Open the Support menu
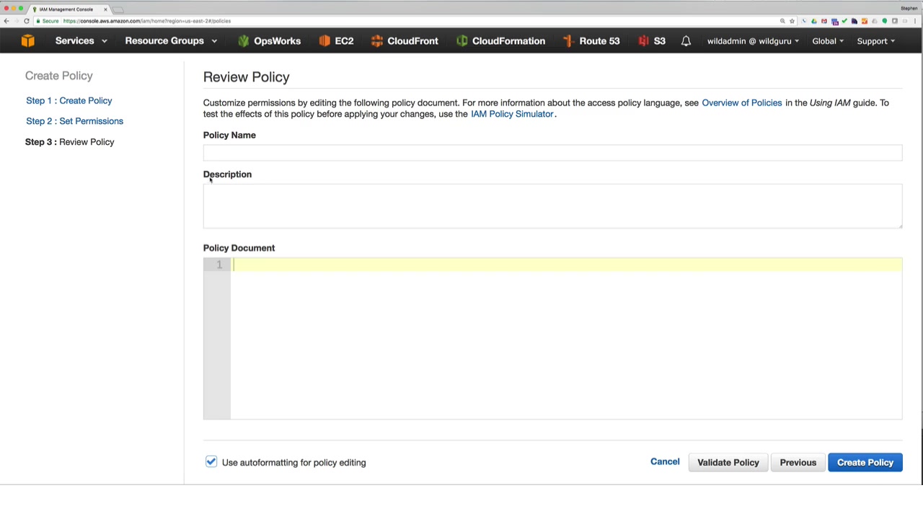Viewport: 923px width, 519px height. click(x=875, y=41)
